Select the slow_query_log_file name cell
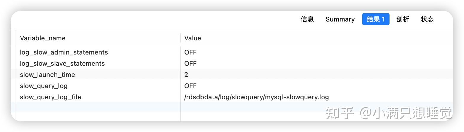Image resolution: width=464 pixels, height=132 pixels. click(x=50, y=97)
